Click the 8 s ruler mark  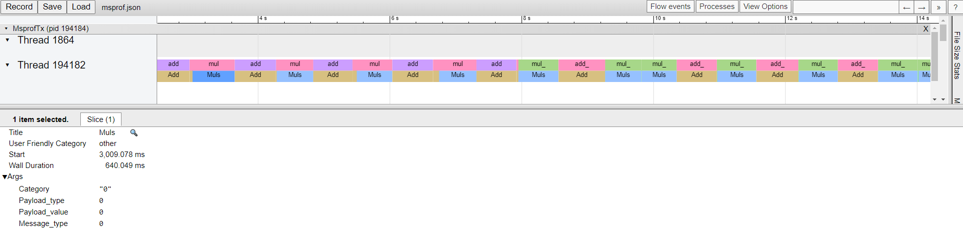(x=527, y=18)
